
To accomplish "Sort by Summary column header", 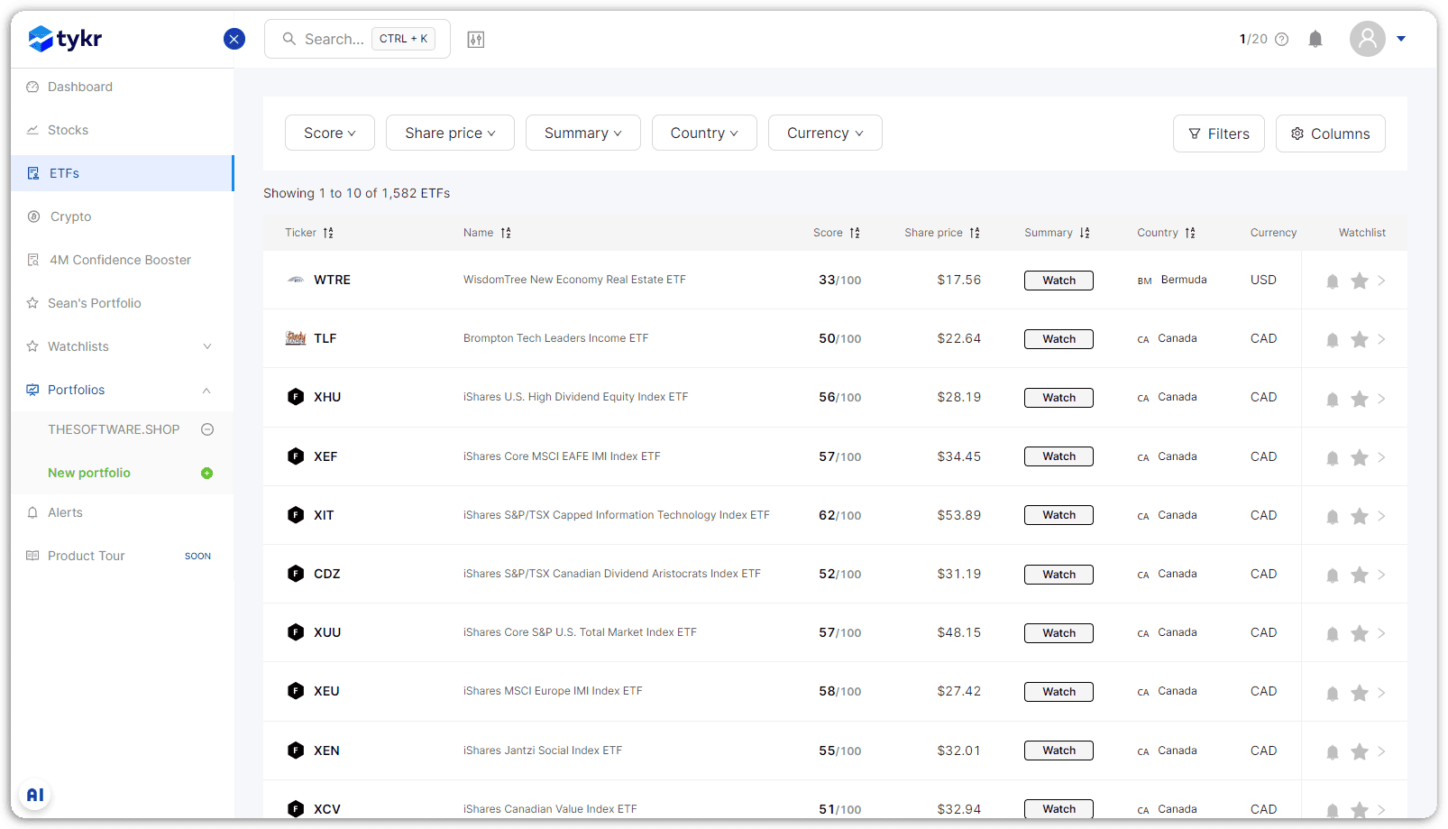I will pos(1057,233).
